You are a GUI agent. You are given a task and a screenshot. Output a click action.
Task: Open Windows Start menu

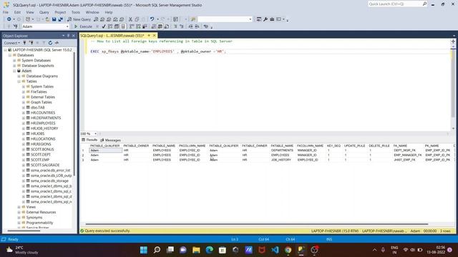point(144,250)
